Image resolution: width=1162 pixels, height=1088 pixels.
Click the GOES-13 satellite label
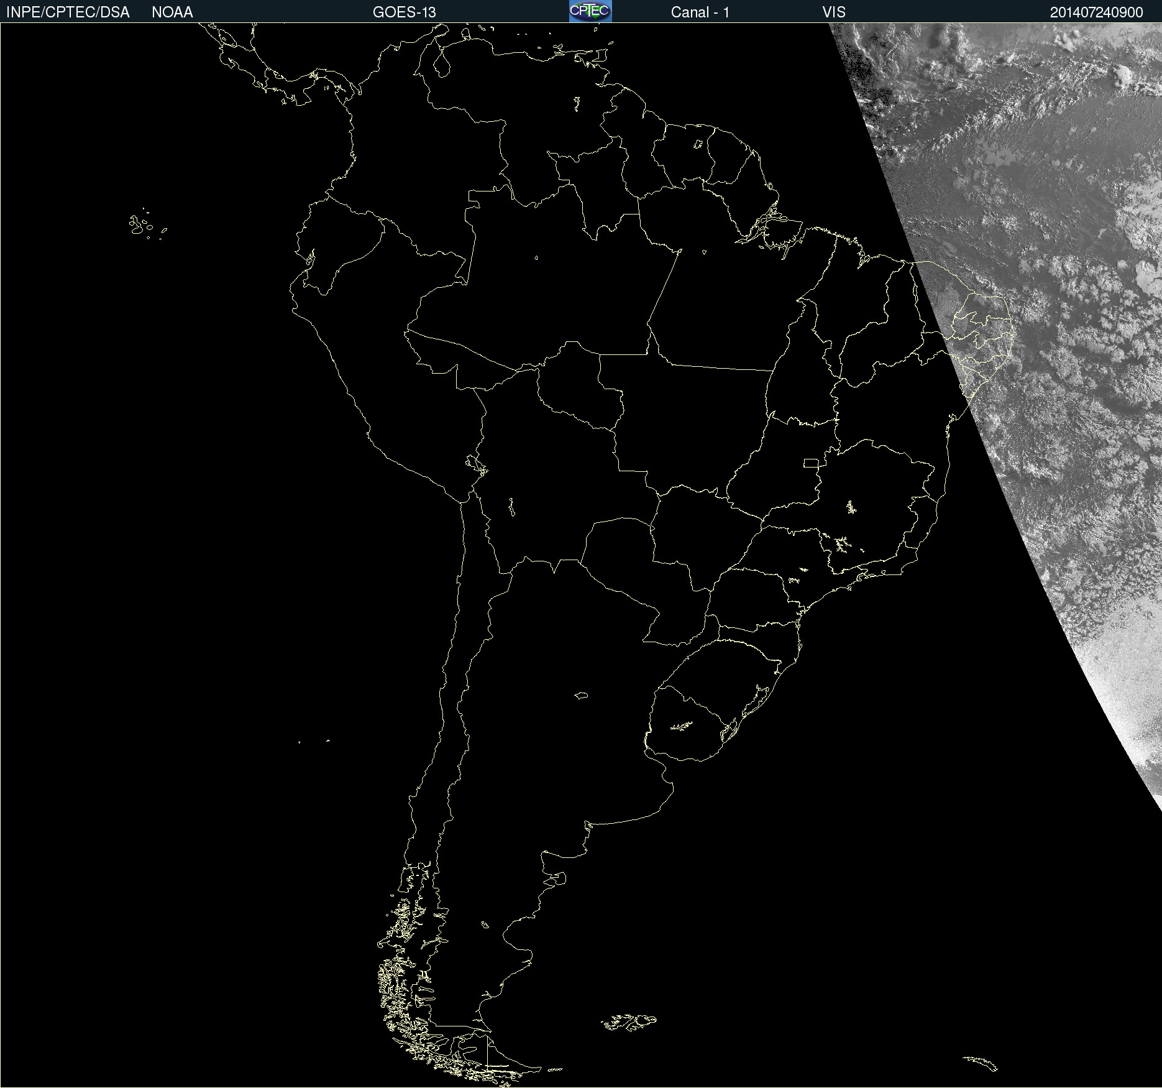pyautogui.click(x=405, y=12)
